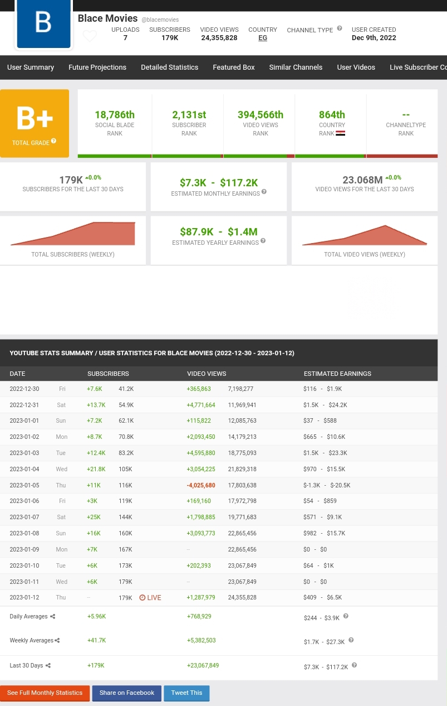Open help icon next to Channel Type
Image resolution: width=447 pixels, height=706 pixels.
point(339,28)
